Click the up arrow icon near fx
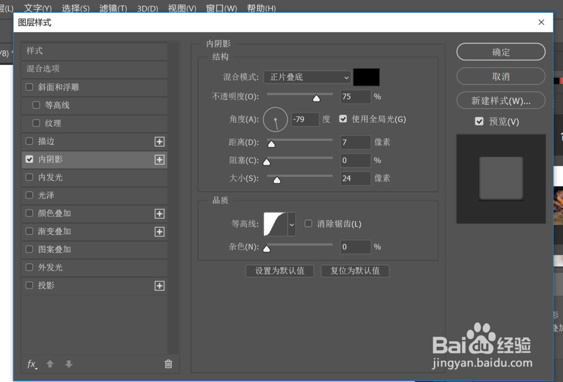 pos(50,365)
